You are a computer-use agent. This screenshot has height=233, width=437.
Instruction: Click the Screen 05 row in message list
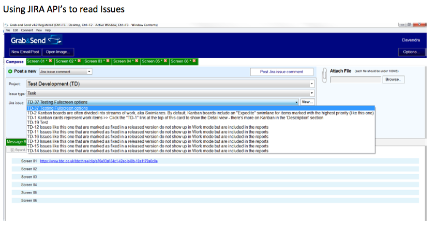coord(215,192)
